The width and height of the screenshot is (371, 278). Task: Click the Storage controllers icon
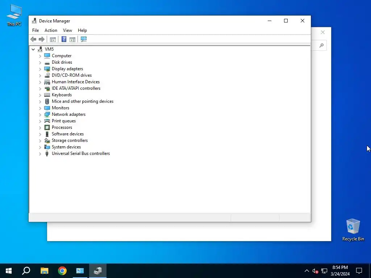tap(47, 140)
